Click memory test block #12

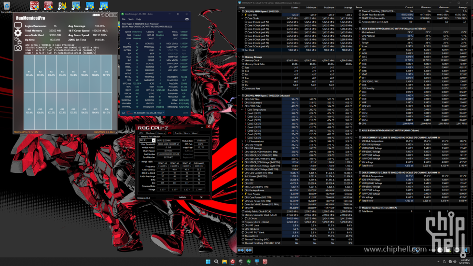coord(62,111)
